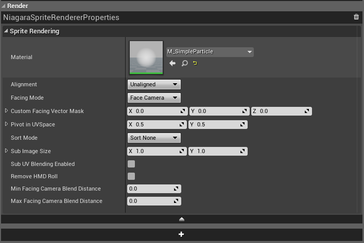
Task: Open the Sort Mode dropdown
Action: tap(154, 138)
